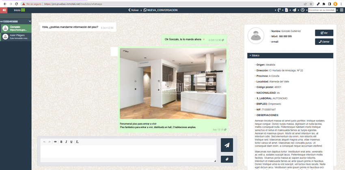Click the Localidad: Alameda del Valle field
The height and width of the screenshot is (170, 345).
point(273,82)
